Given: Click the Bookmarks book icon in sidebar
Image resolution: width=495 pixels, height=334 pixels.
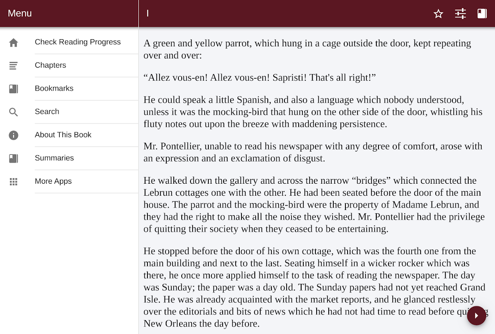Looking at the screenshot, I should [13, 89].
